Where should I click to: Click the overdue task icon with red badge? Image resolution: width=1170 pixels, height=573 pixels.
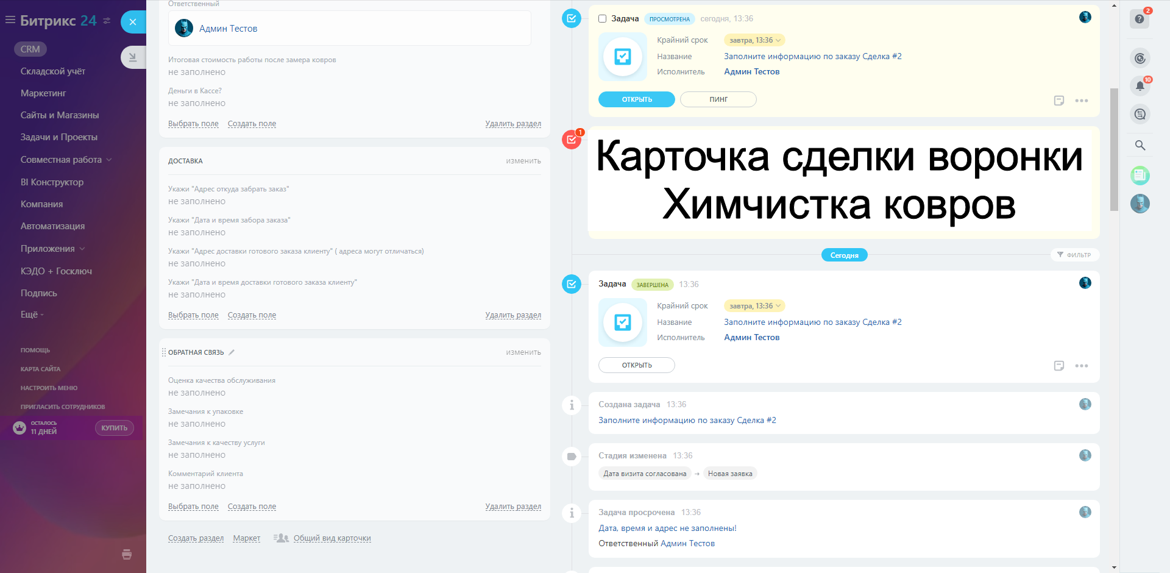coord(572,140)
